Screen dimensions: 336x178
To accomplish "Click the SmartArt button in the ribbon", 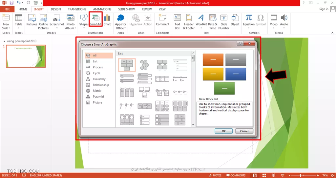I will tap(95, 20).
